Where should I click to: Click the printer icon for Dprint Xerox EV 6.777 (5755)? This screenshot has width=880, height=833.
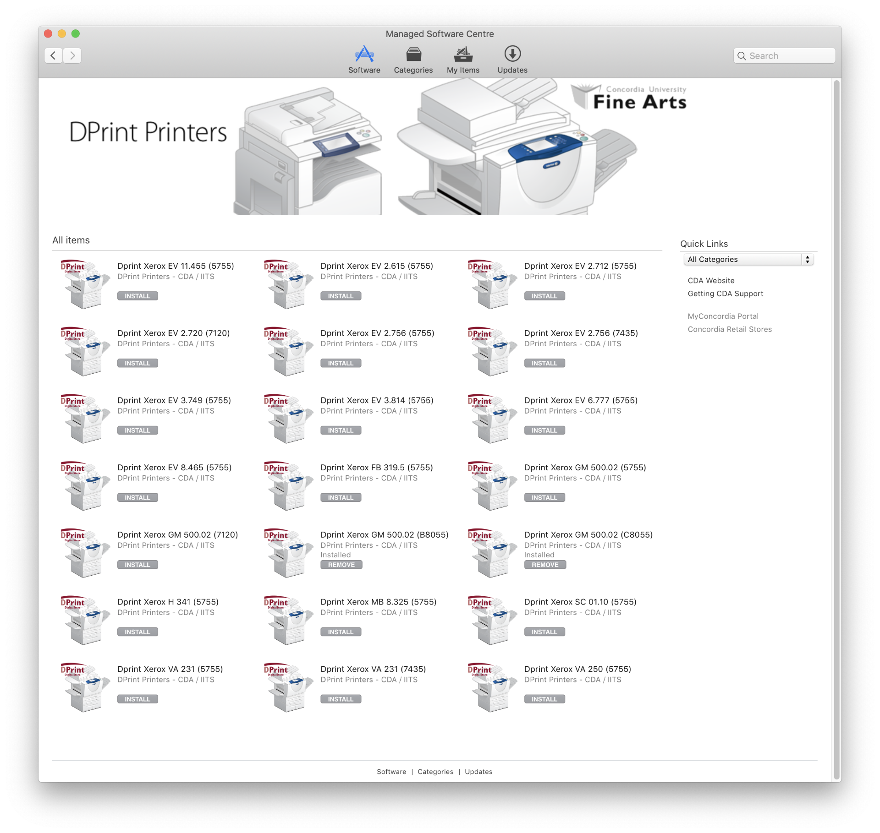click(492, 419)
